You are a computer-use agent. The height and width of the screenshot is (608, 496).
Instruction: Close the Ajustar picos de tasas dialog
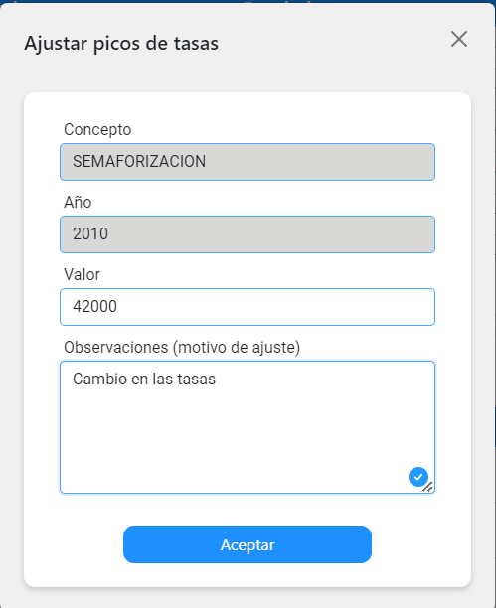[459, 39]
